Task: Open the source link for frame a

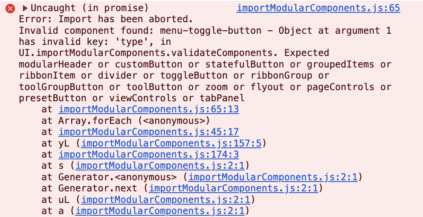Action: (159, 211)
